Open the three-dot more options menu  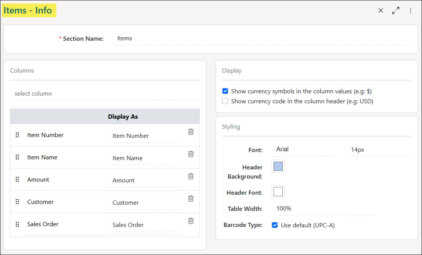coord(410,10)
